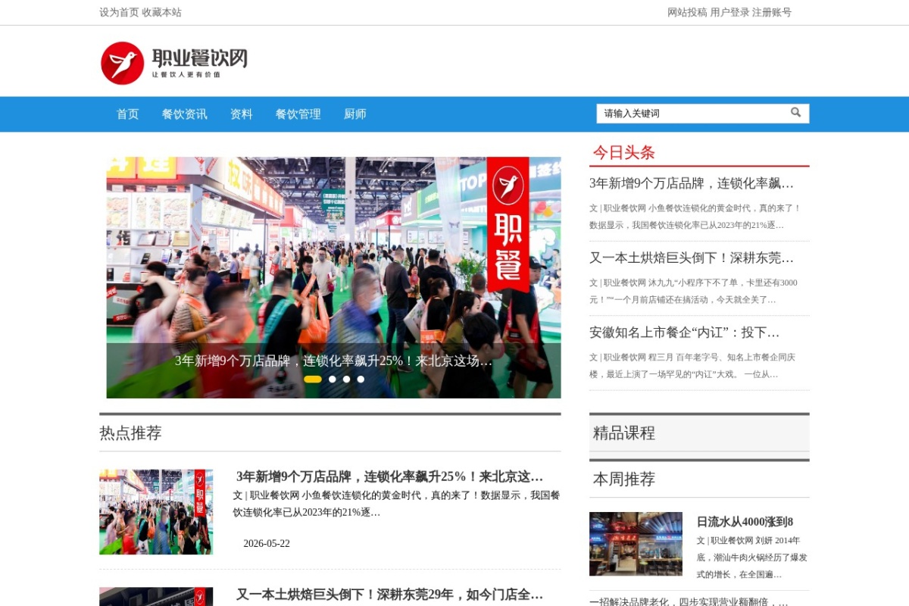
Task: Open the expo crowd carousel banner image
Action: click(x=333, y=277)
